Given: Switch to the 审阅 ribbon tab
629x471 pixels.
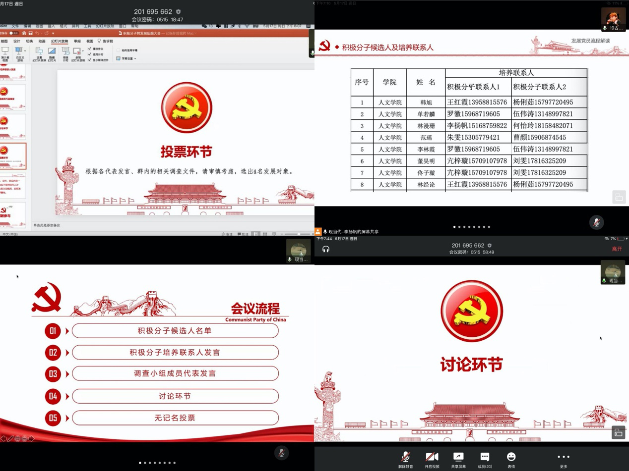Looking at the screenshot, I should tap(77, 42).
